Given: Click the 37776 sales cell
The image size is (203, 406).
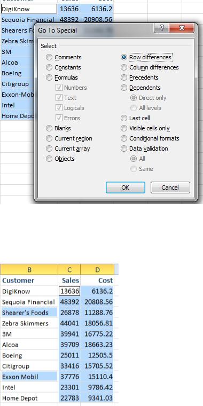Looking at the screenshot, I should pyautogui.click(x=69, y=377).
